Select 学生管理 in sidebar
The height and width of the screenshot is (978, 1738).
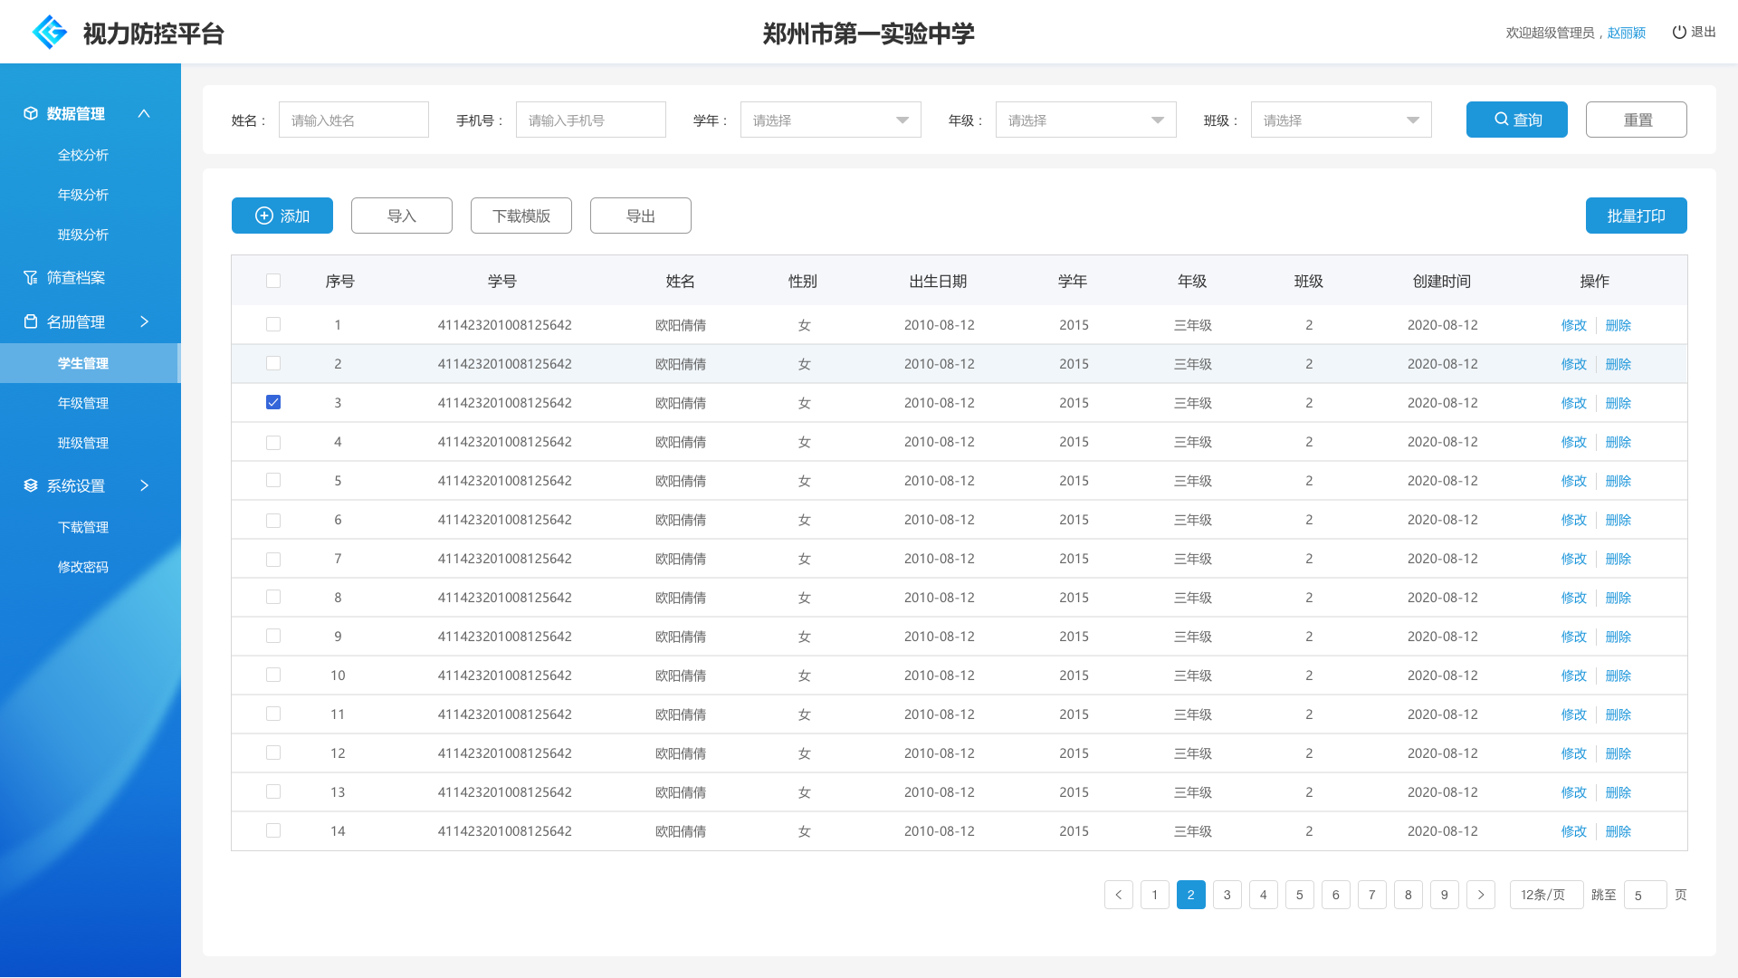point(91,363)
